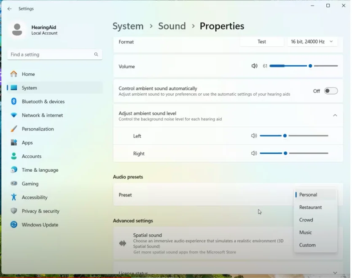This screenshot has height=278, width=352.
Task: Open Personalization settings page
Action: (55, 129)
